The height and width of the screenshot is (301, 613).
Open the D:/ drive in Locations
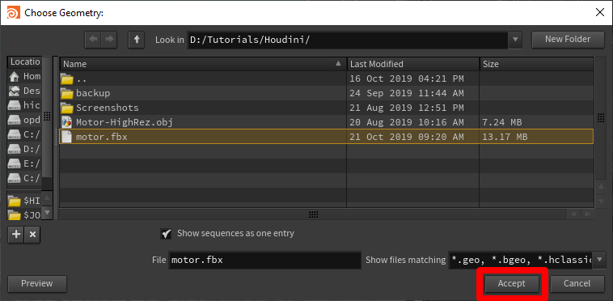[x=24, y=149]
